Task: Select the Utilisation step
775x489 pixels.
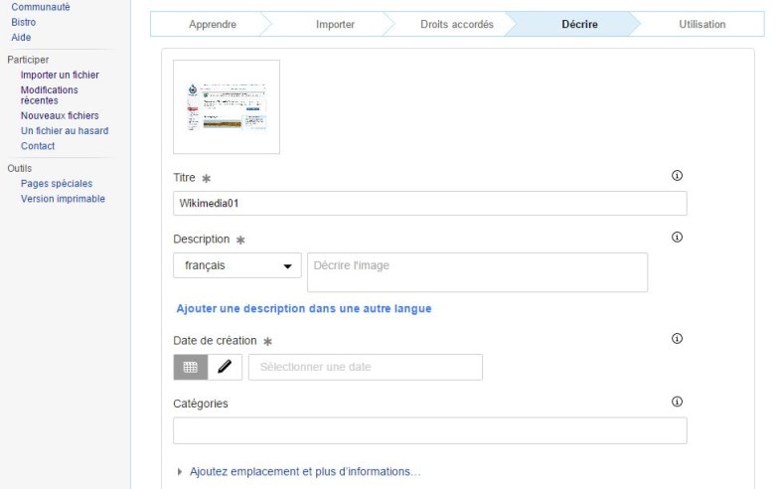Action: (x=701, y=24)
